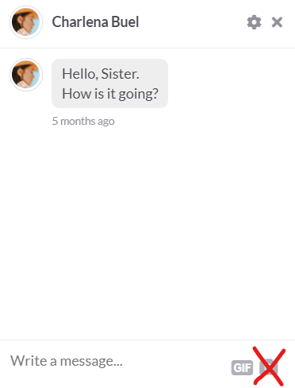Show conversation options via the gear
This screenshot has height=388, width=295.
click(254, 22)
